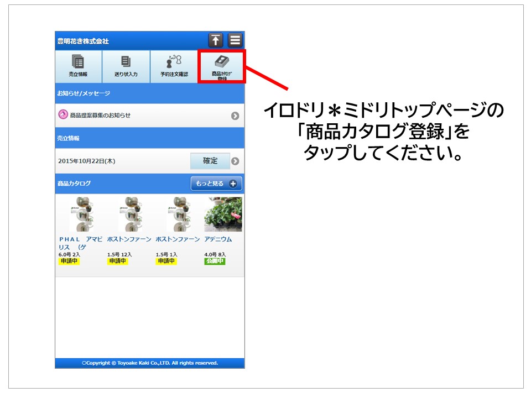
Task: Click the pink icon beside 商品提案募集のお知らせ
Action: point(63,115)
